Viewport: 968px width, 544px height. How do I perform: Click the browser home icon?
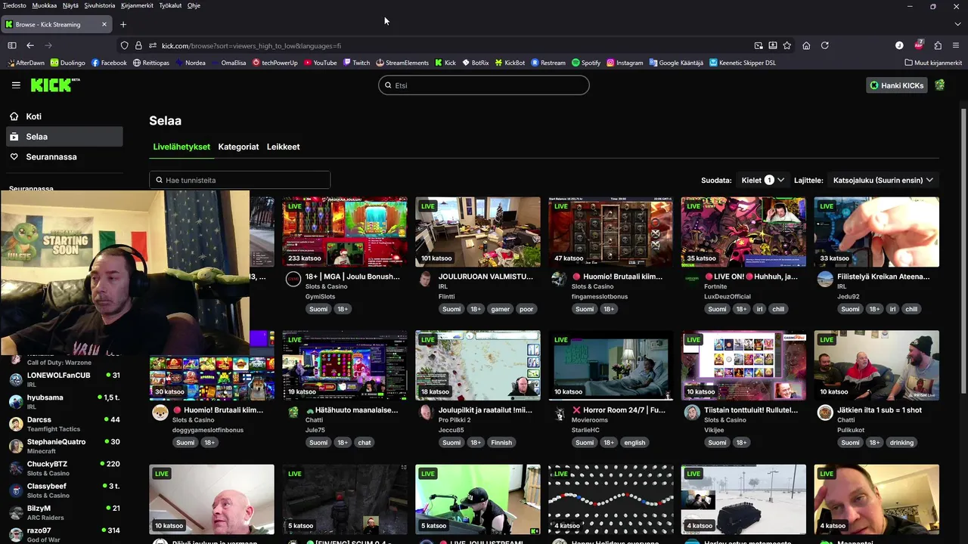click(x=806, y=45)
